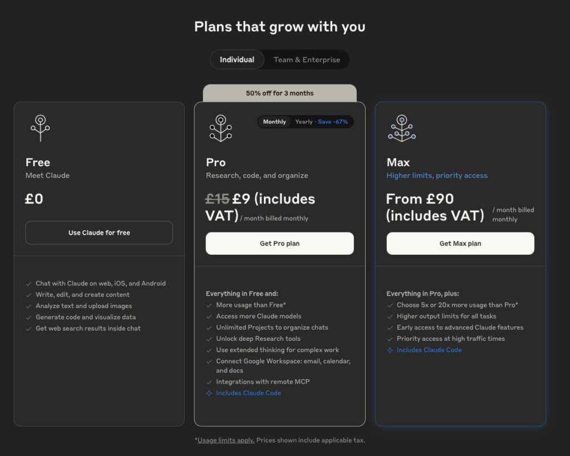Click the sparkle icon beside Max's Claude Code
570x456 pixels.
click(390, 350)
